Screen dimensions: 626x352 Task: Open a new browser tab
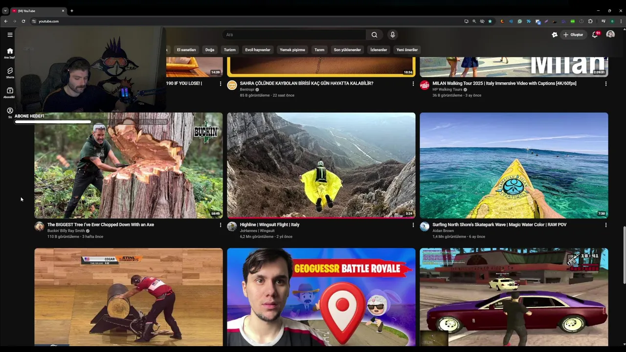71,11
